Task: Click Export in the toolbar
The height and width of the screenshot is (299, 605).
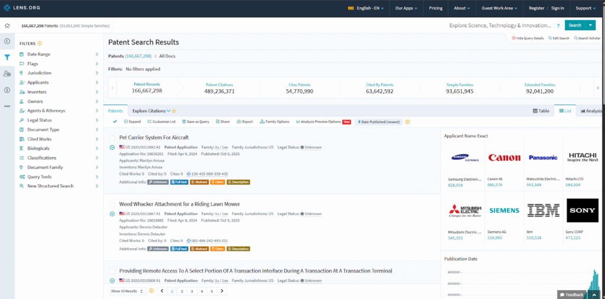Action: (x=245, y=122)
